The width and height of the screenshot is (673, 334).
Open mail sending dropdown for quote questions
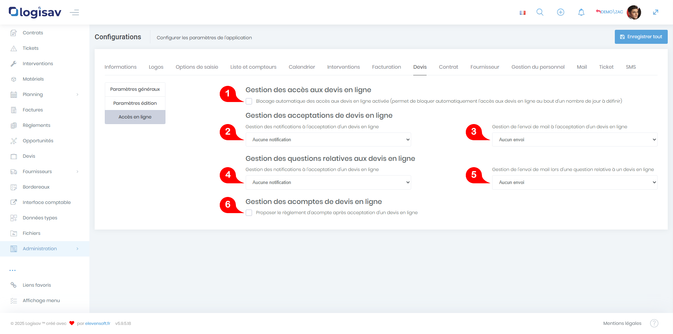(x=575, y=182)
